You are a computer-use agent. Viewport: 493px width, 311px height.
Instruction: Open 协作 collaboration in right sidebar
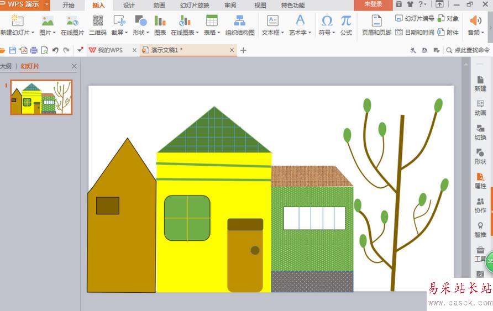[480, 205]
